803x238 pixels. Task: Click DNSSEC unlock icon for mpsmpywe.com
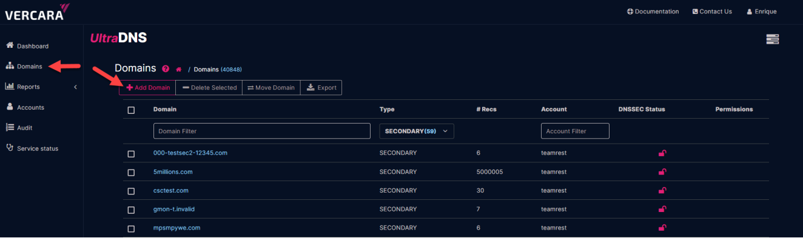(x=662, y=228)
